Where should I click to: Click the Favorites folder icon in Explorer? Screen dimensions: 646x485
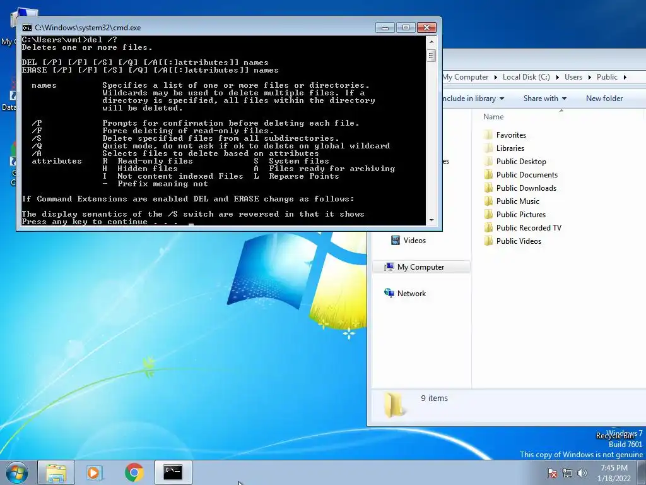488,135
